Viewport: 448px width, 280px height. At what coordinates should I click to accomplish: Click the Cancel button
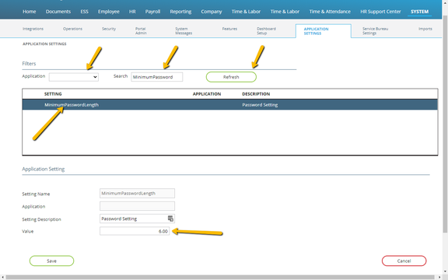pos(404,261)
